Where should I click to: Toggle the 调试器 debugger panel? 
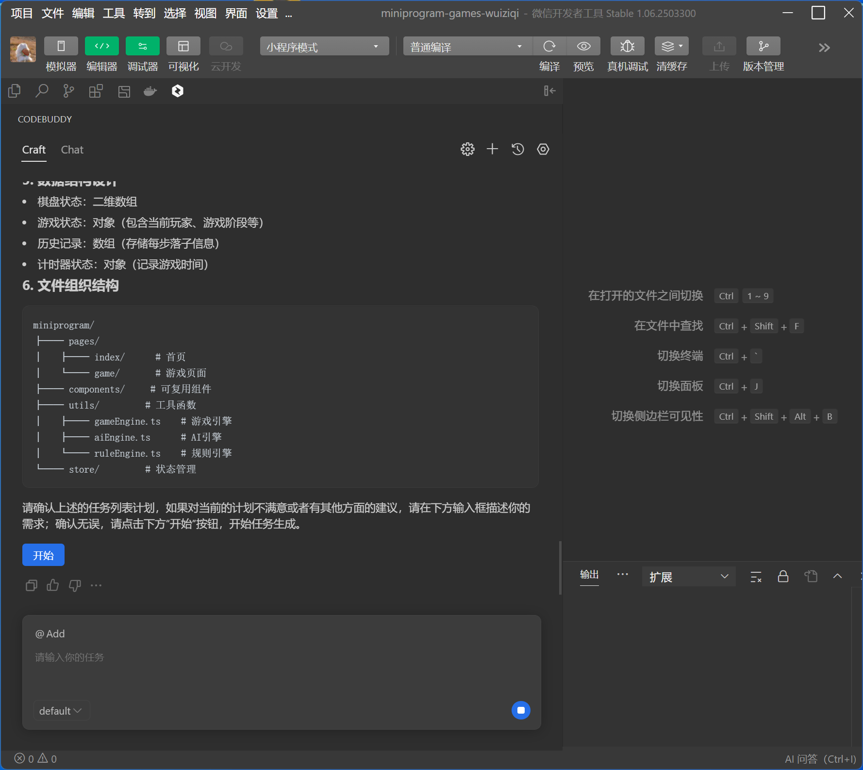tap(143, 47)
